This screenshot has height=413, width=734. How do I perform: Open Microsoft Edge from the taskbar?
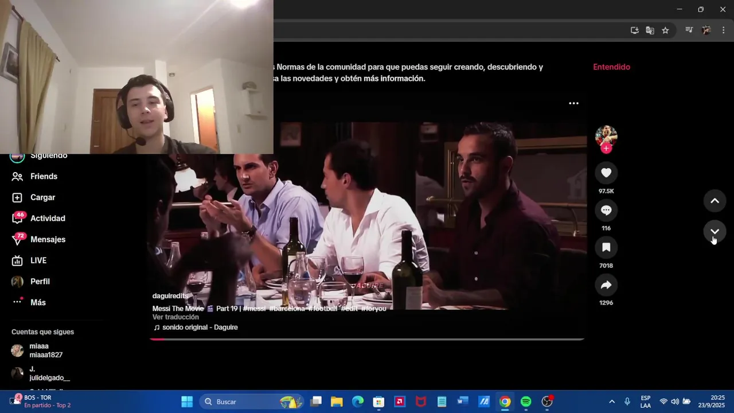click(358, 402)
